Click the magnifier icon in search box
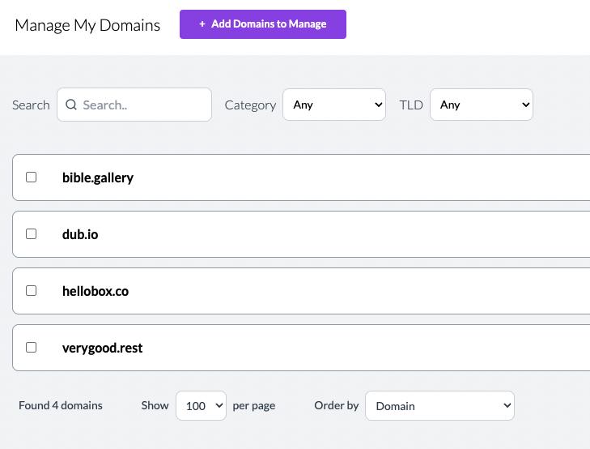Viewport: 590px width, 449px height. pos(71,105)
